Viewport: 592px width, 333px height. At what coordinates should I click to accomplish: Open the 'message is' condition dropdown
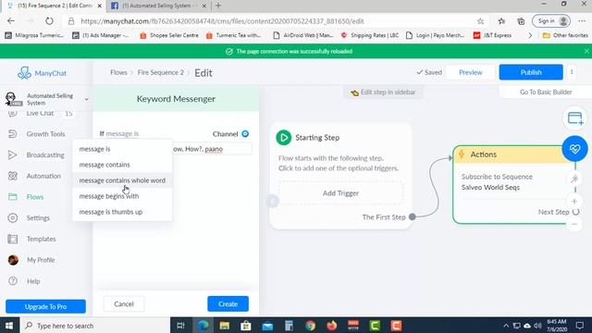[122, 133]
